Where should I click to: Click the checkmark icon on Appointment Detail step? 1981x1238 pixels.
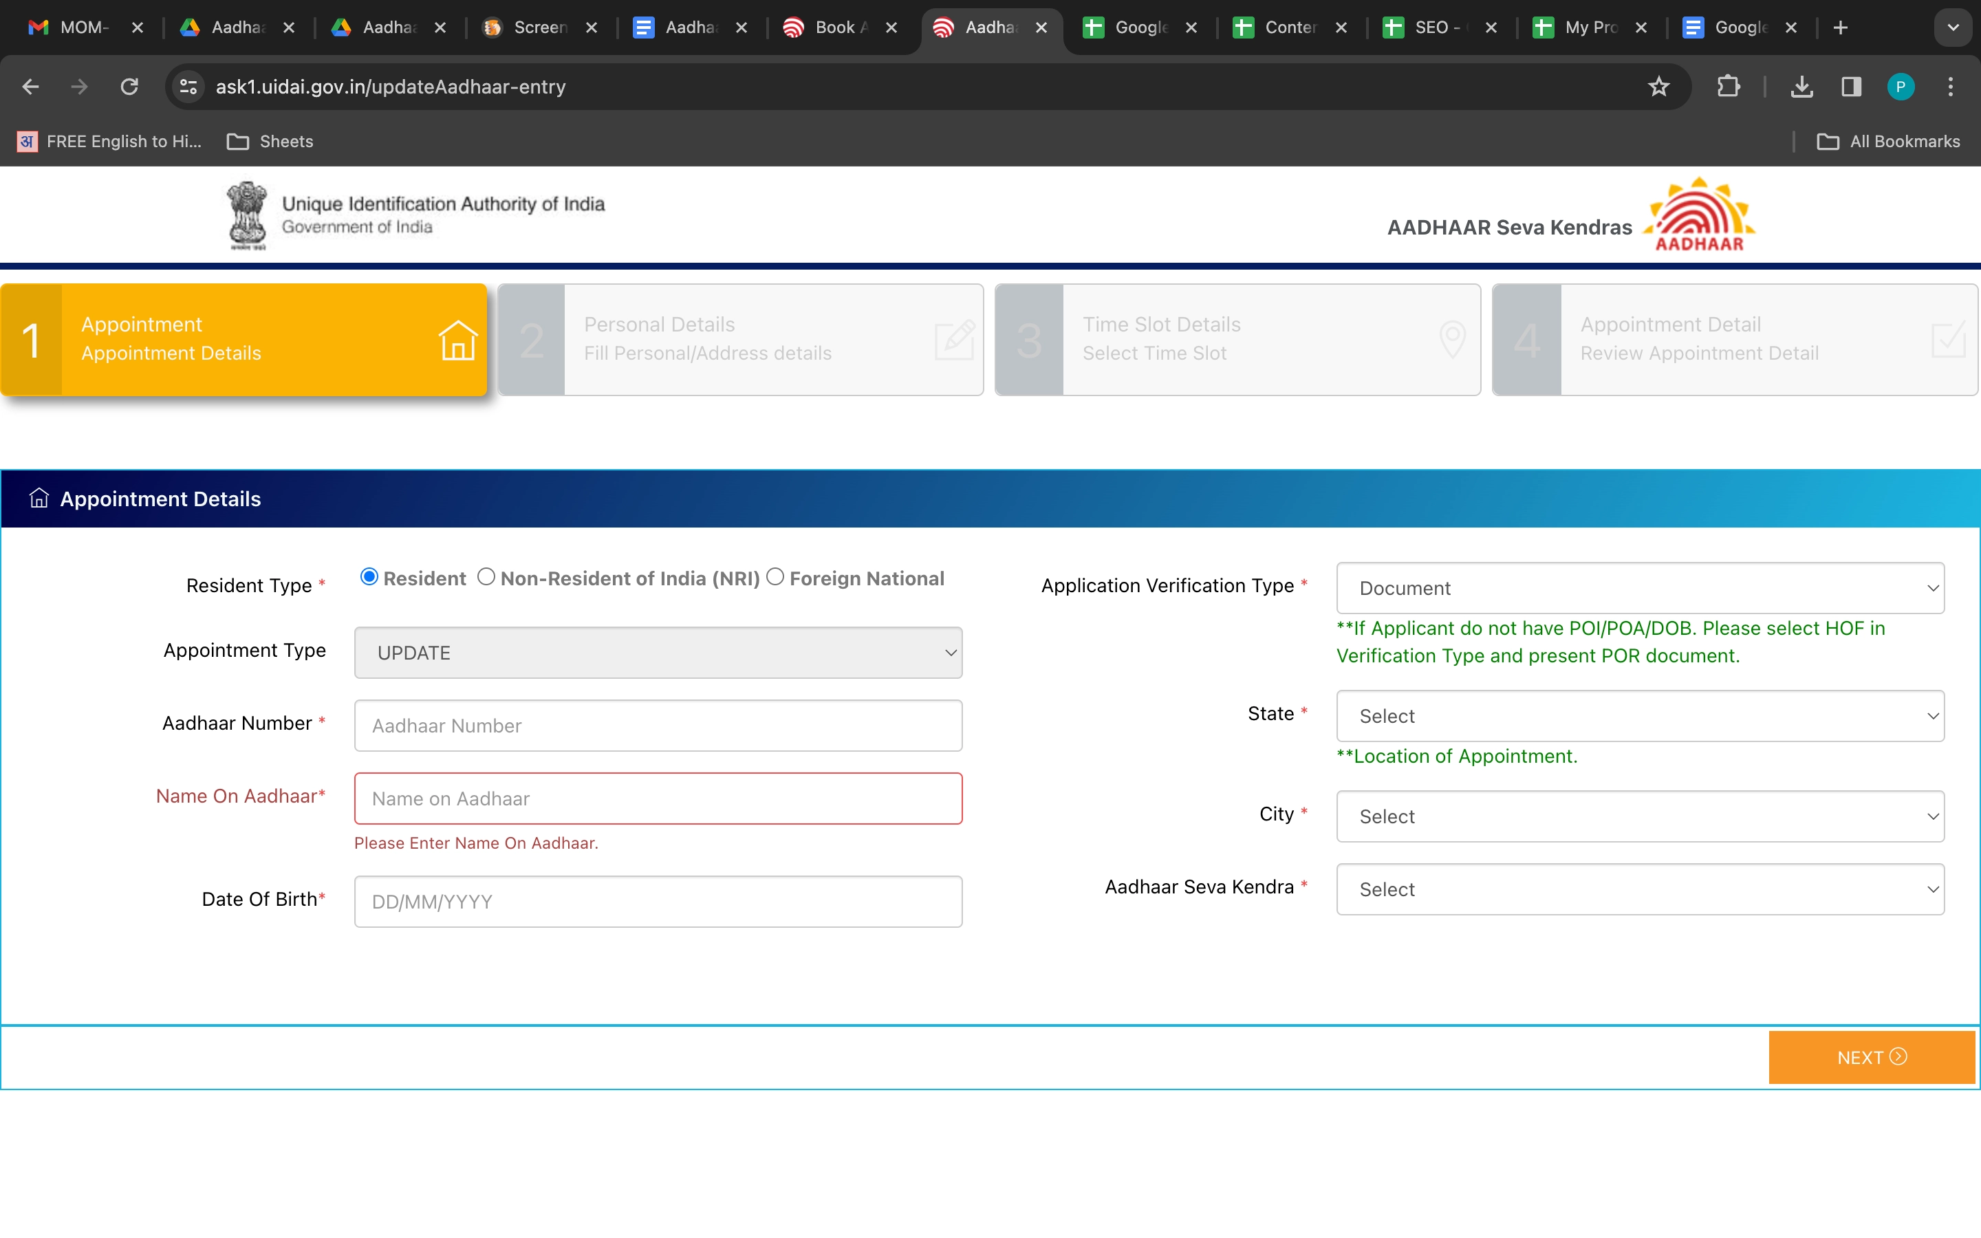point(1949,339)
